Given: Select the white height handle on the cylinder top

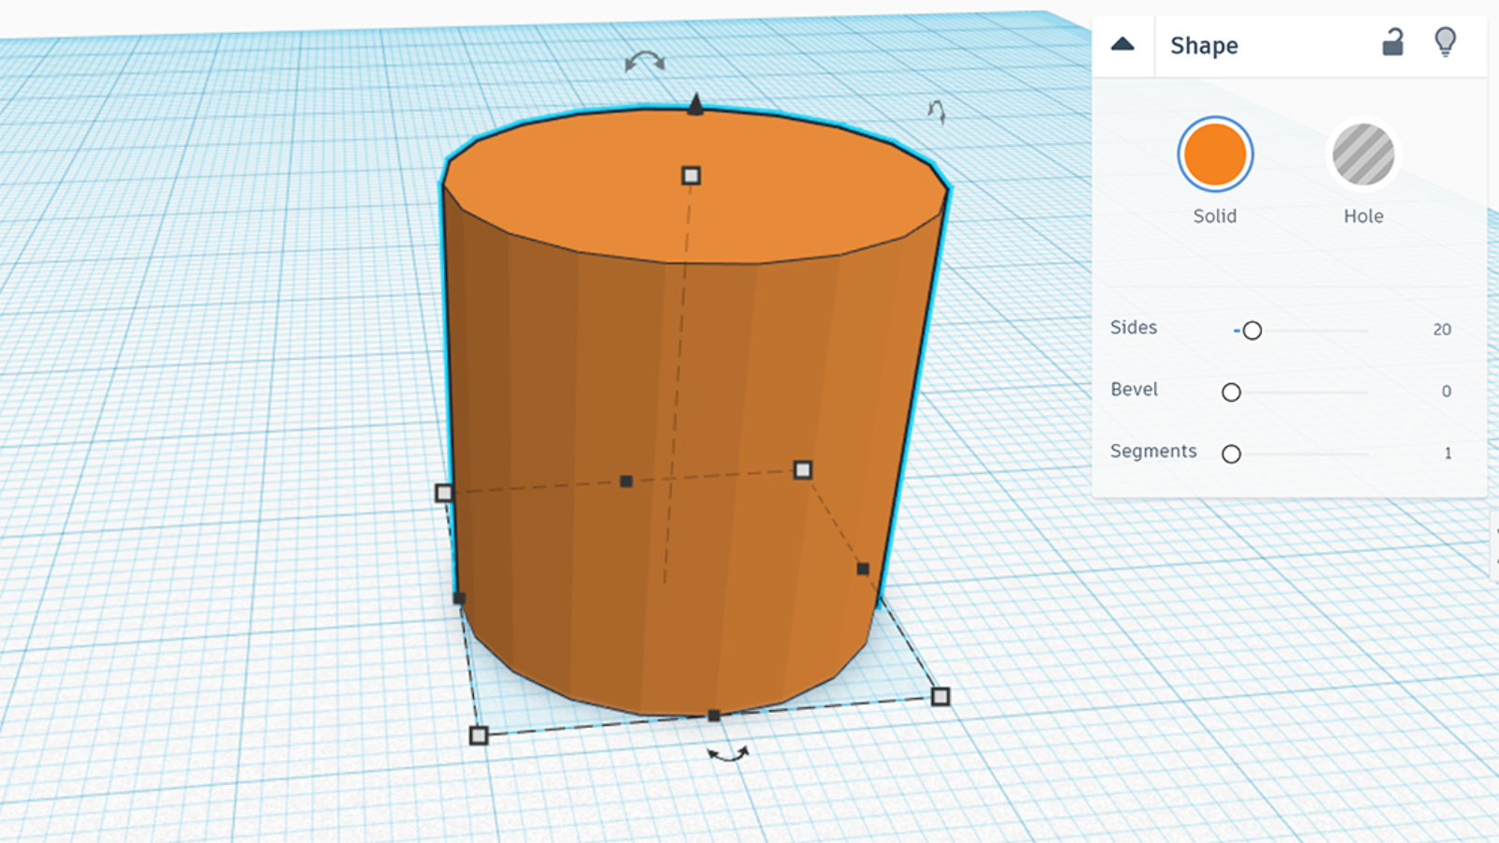Looking at the screenshot, I should pyautogui.click(x=690, y=175).
